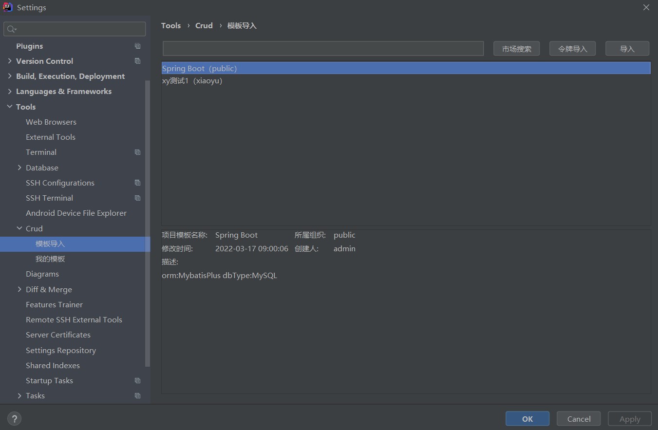Open Shared Indexes settings

pos(53,365)
